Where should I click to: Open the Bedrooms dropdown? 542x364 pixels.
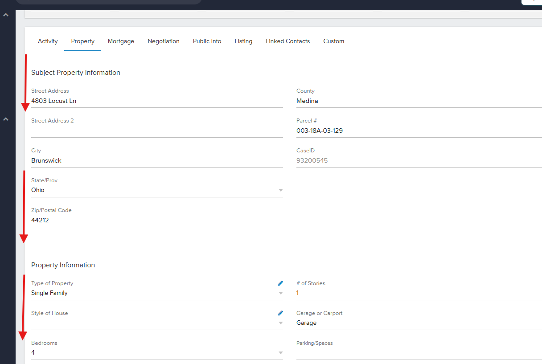280,353
